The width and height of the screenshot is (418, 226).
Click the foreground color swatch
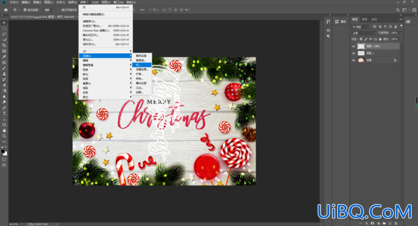[2, 151]
